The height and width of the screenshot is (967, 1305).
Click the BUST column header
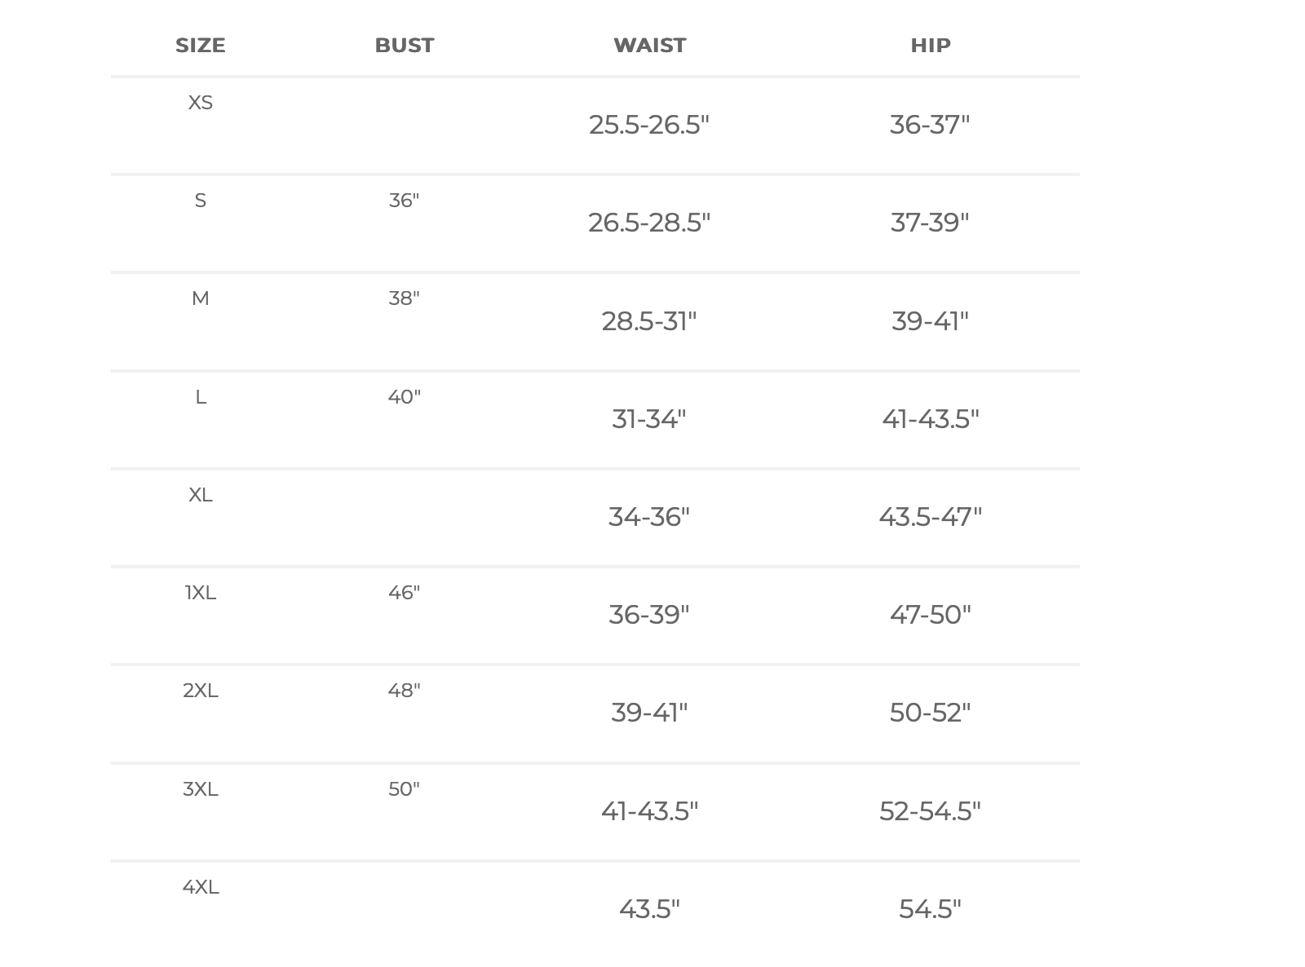(x=404, y=46)
